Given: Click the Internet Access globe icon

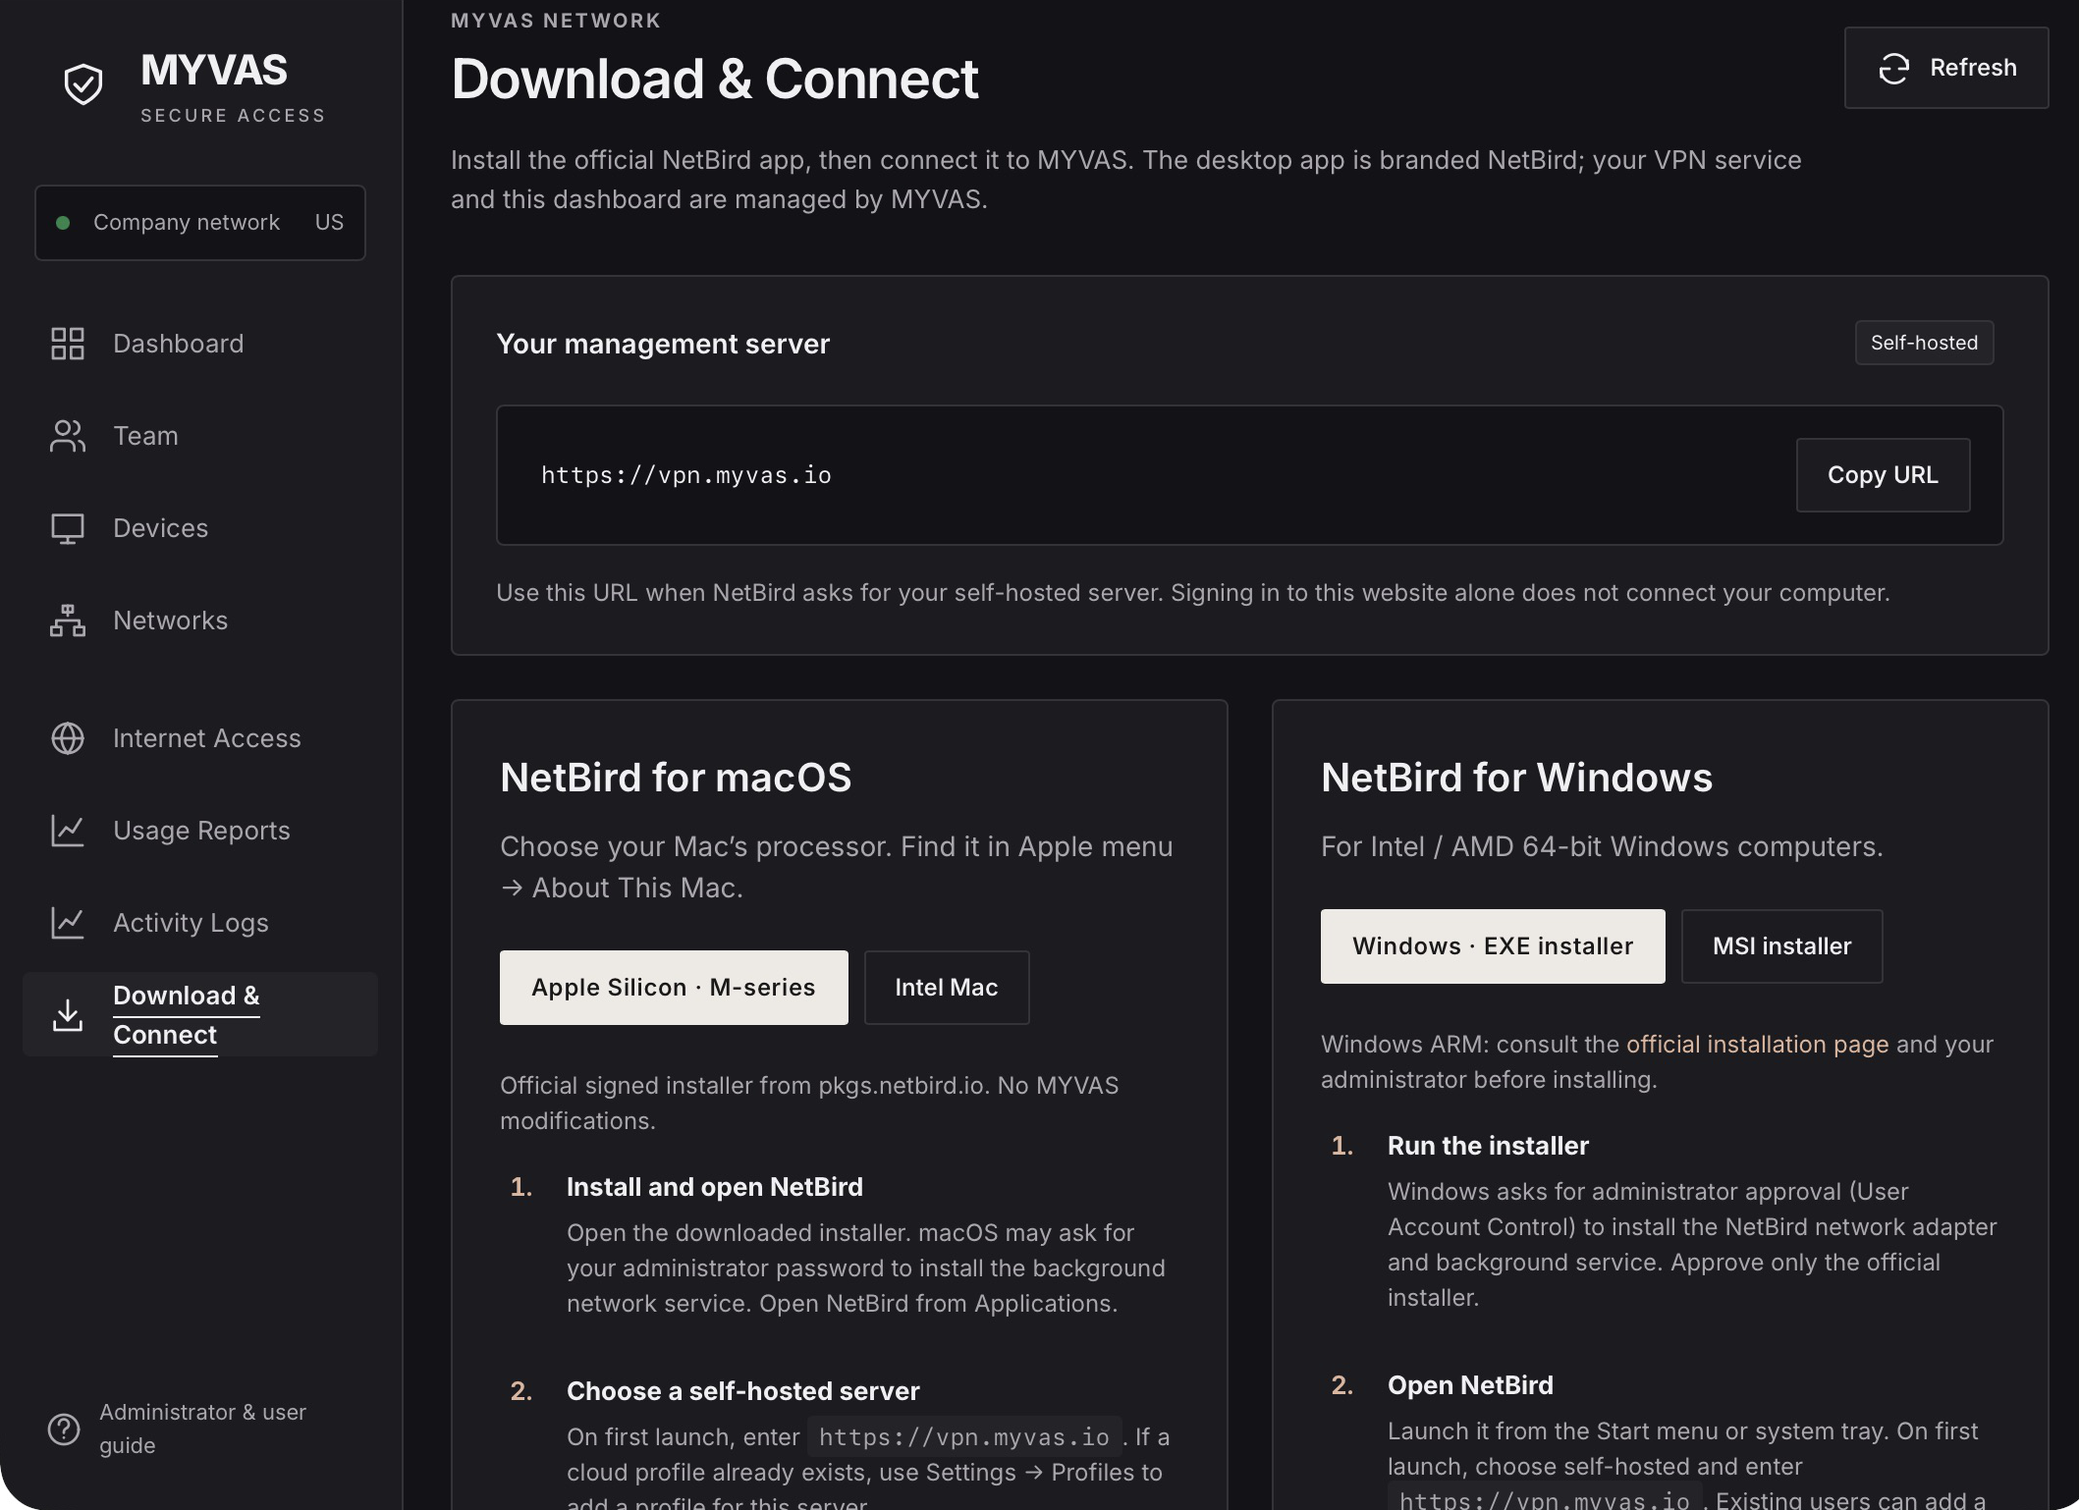Looking at the screenshot, I should (68, 738).
